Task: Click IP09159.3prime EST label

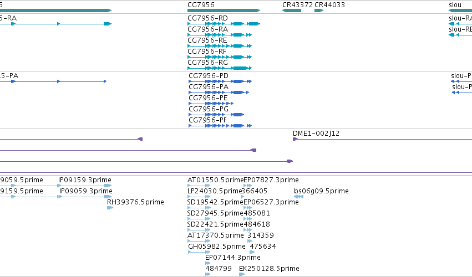Action: [x=85, y=180]
